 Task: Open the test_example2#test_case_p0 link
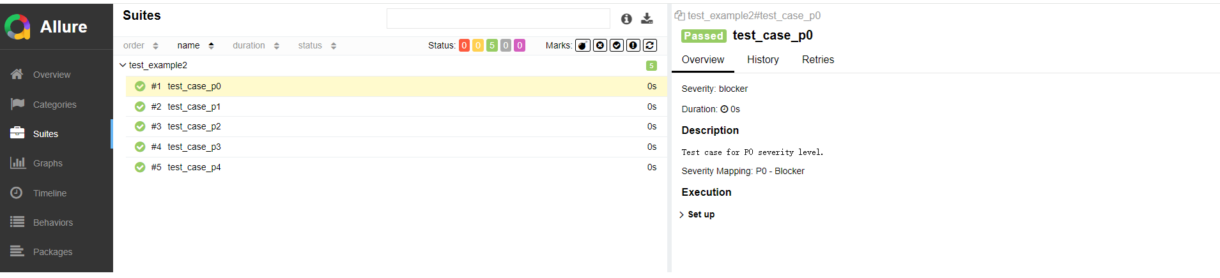click(753, 15)
